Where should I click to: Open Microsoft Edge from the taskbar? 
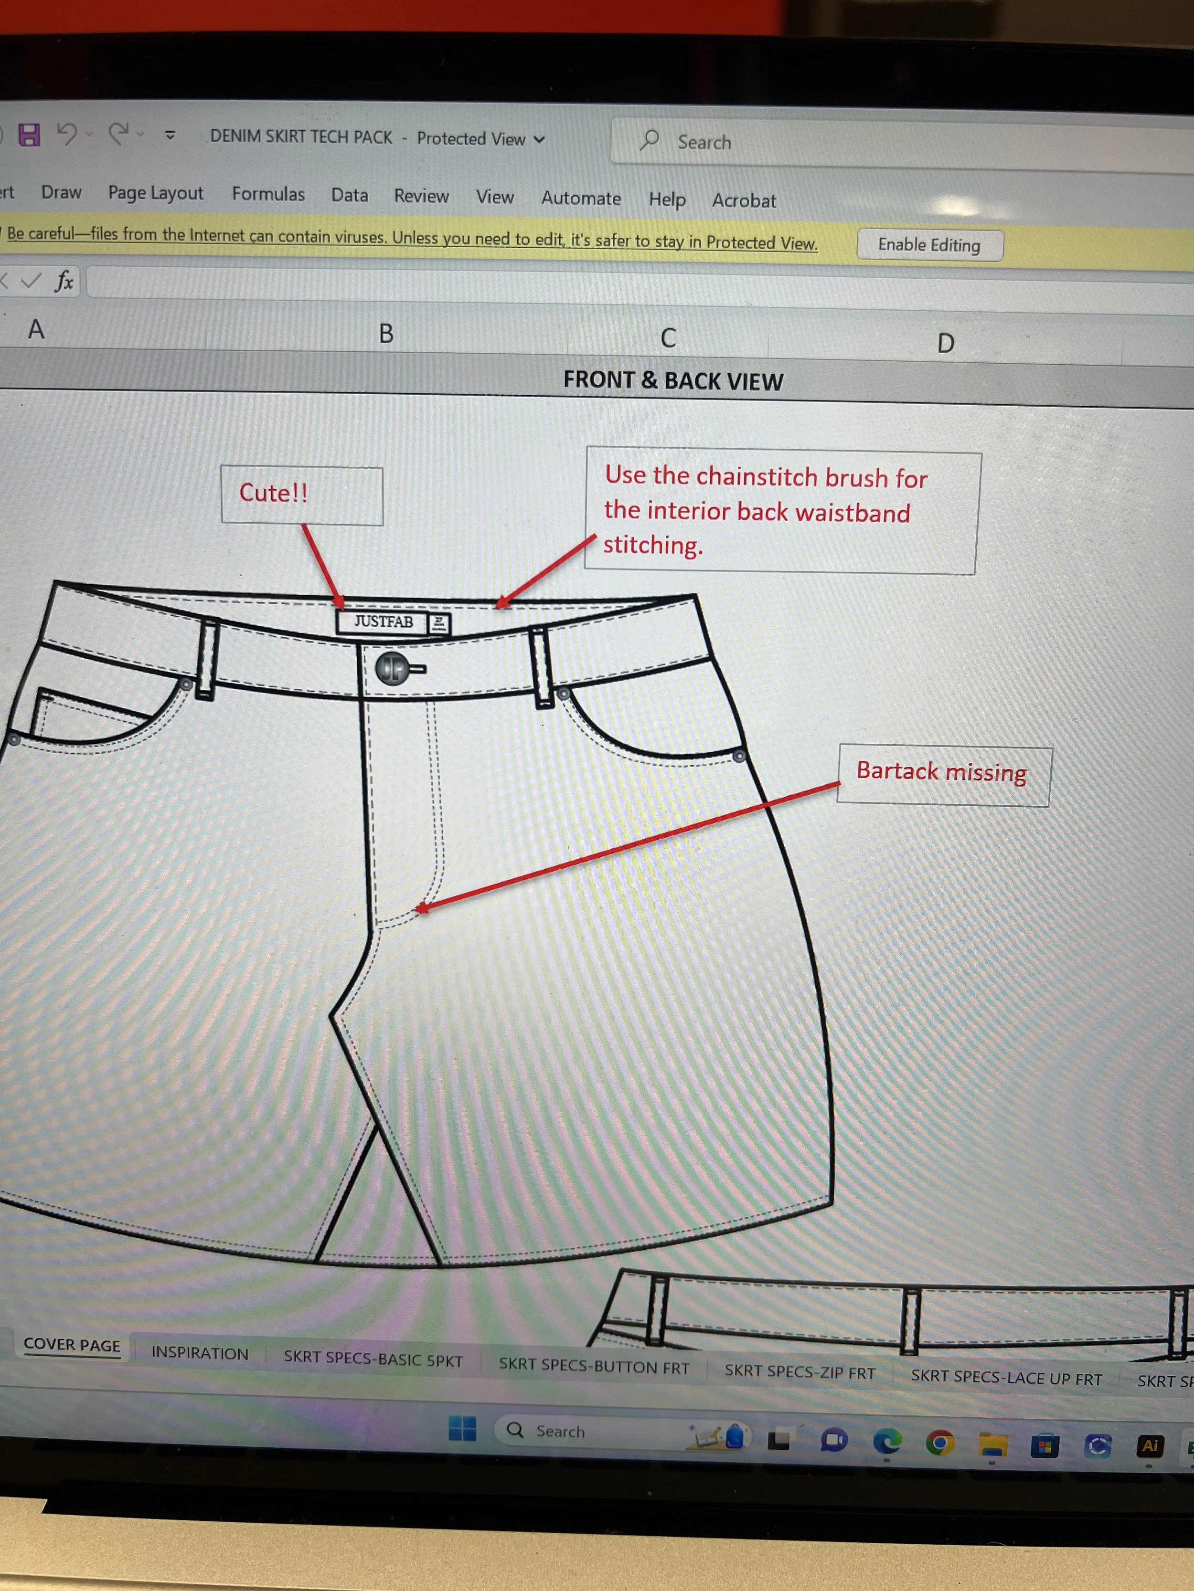coord(887,1441)
